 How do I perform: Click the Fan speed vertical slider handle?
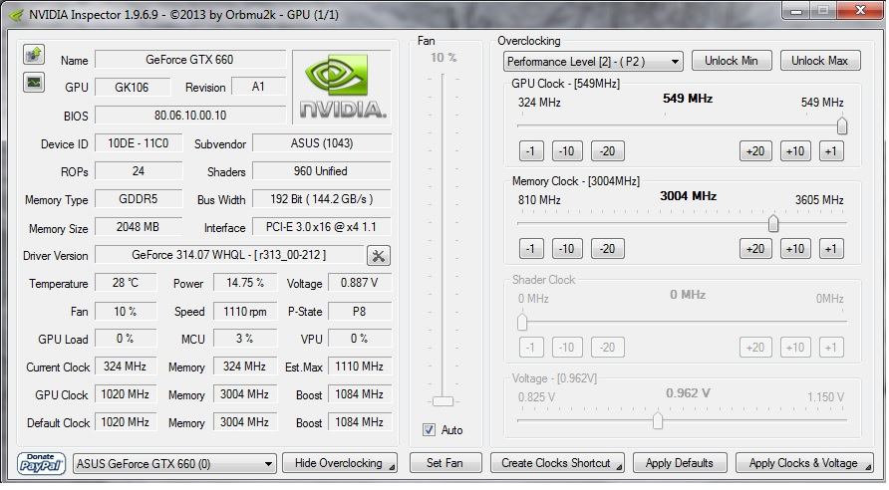pos(443,401)
